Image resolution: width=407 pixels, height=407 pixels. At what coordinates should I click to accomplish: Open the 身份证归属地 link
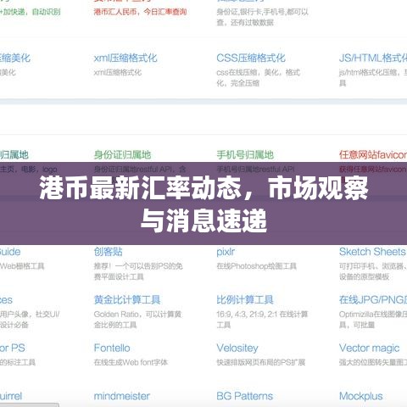click(x=122, y=155)
